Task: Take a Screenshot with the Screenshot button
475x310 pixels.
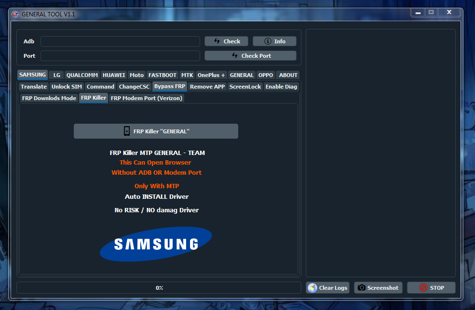Action: point(378,288)
